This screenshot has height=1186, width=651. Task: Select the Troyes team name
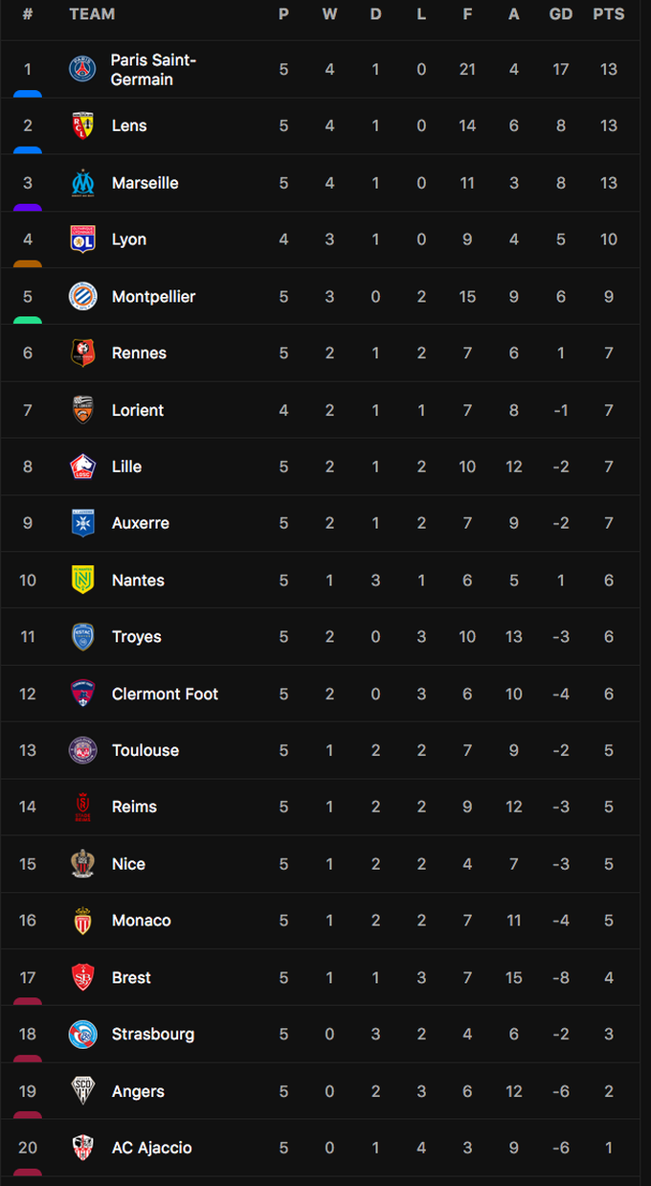click(x=136, y=637)
